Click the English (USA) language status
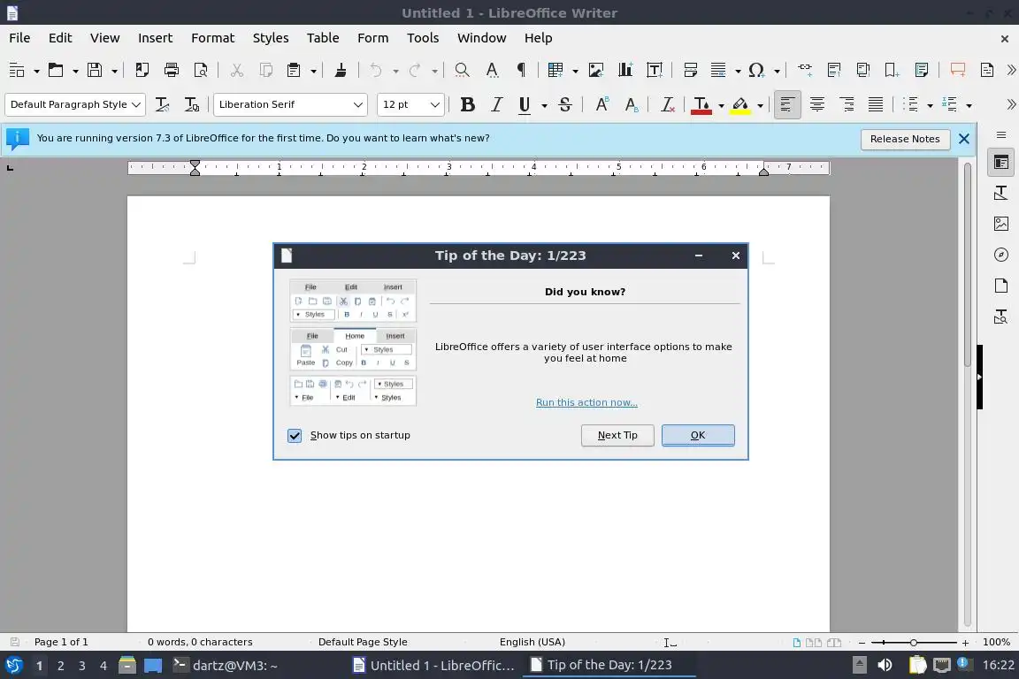The height and width of the screenshot is (679, 1019). tap(532, 642)
